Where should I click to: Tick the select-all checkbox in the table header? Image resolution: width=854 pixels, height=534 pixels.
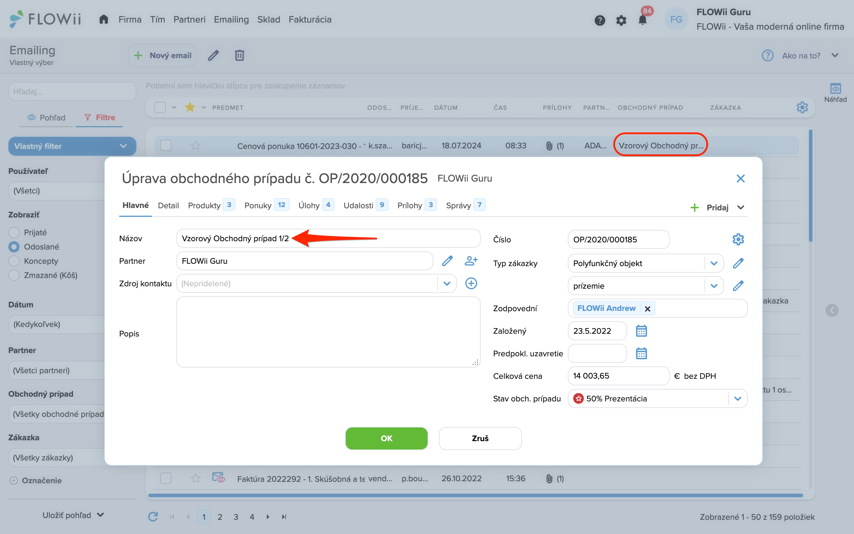(160, 107)
